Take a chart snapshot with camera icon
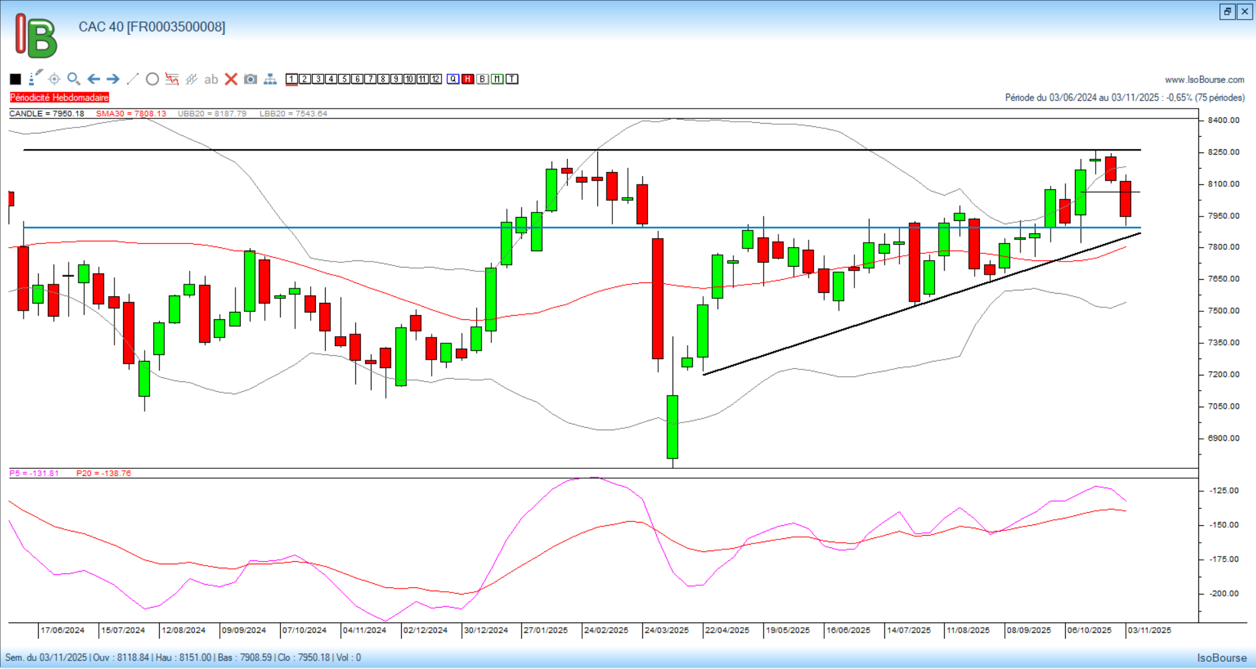The width and height of the screenshot is (1256, 669). 251,79
